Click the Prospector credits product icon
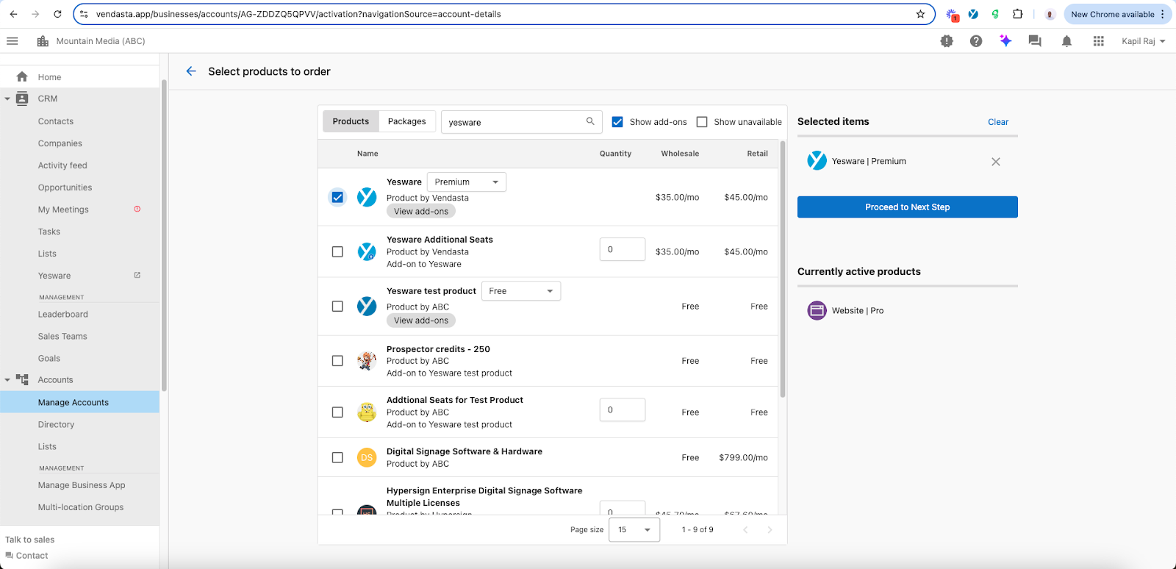 [x=367, y=361]
